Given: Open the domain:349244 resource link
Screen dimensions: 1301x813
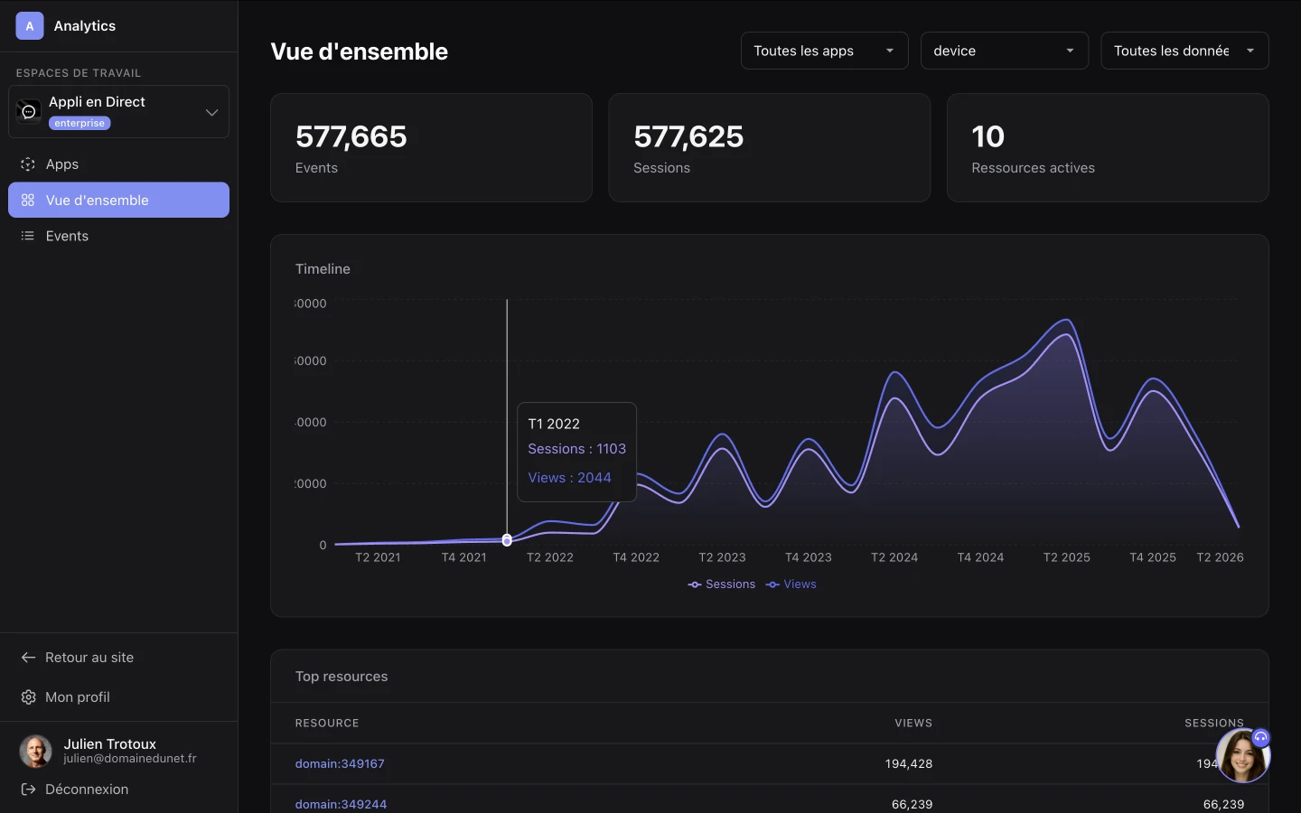Looking at the screenshot, I should click(341, 803).
